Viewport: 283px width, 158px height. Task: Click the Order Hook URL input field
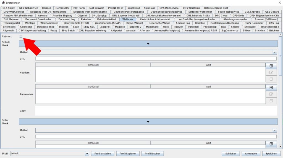tap(156, 137)
